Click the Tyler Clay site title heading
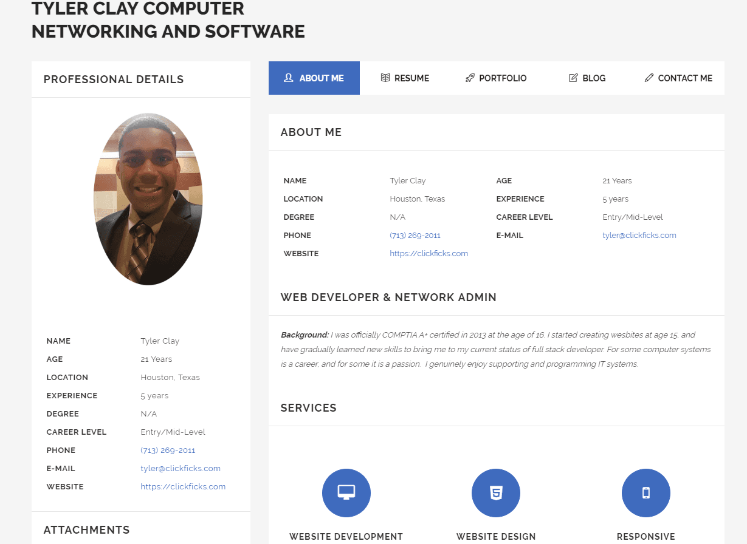This screenshot has height=544, width=747. click(168, 20)
